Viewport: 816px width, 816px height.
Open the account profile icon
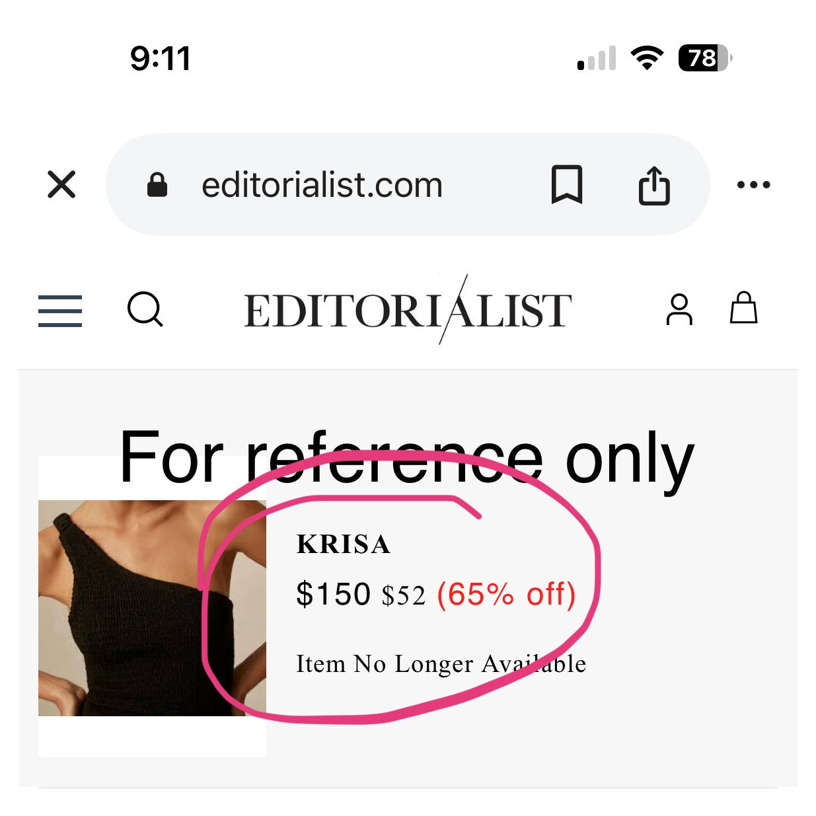point(679,309)
